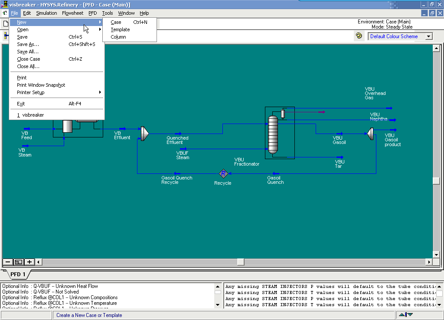Select the Recycle R diamond on the PFD
The image size is (444, 320).
[x=223, y=173]
